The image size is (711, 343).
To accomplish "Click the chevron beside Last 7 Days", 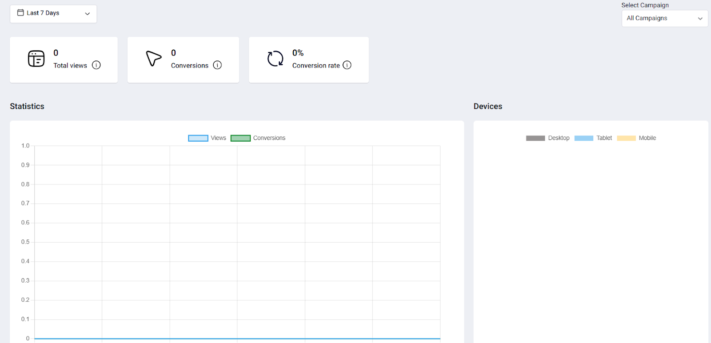I will coord(88,14).
